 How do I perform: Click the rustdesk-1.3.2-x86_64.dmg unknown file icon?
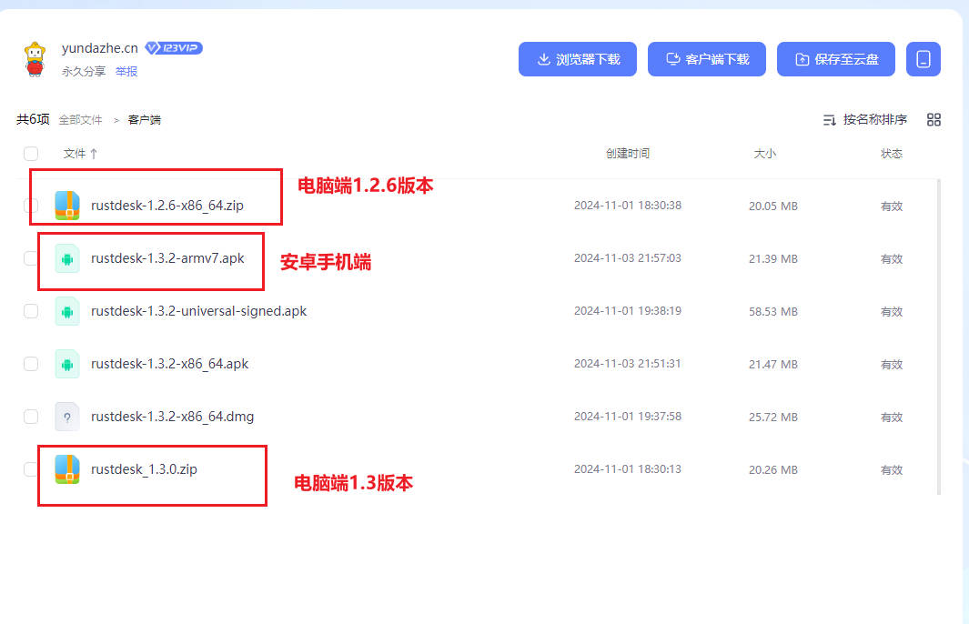(x=66, y=417)
